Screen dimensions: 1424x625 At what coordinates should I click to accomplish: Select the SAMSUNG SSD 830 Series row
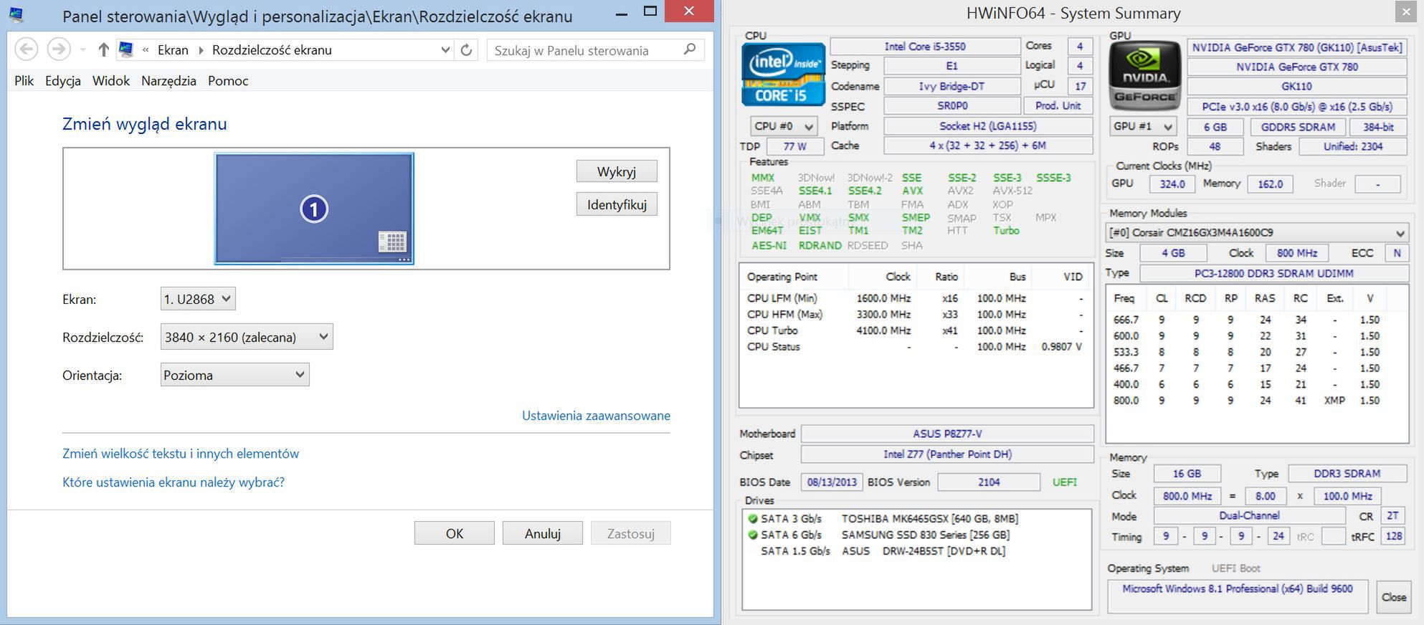pyautogui.click(x=917, y=535)
